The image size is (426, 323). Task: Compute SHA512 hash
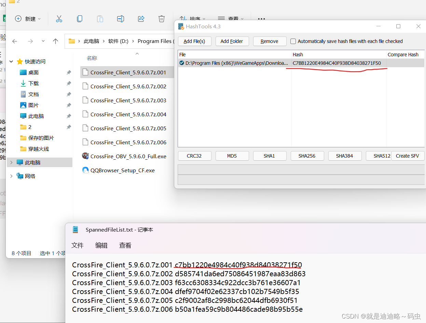point(379,156)
